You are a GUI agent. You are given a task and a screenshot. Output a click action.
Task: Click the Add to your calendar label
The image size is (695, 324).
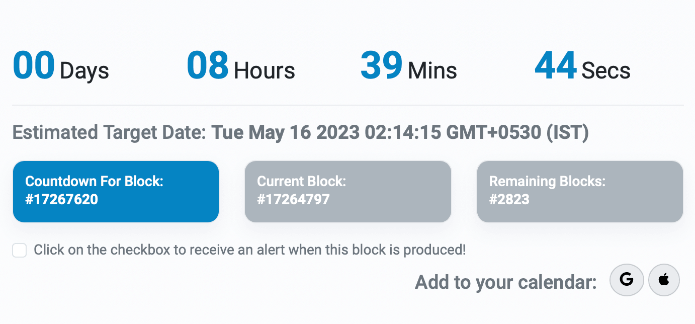click(x=504, y=282)
